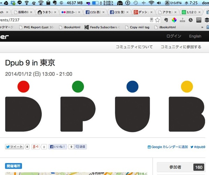209x175 pixels.
Task: Click the clock extension icon
Action: coord(191,20)
